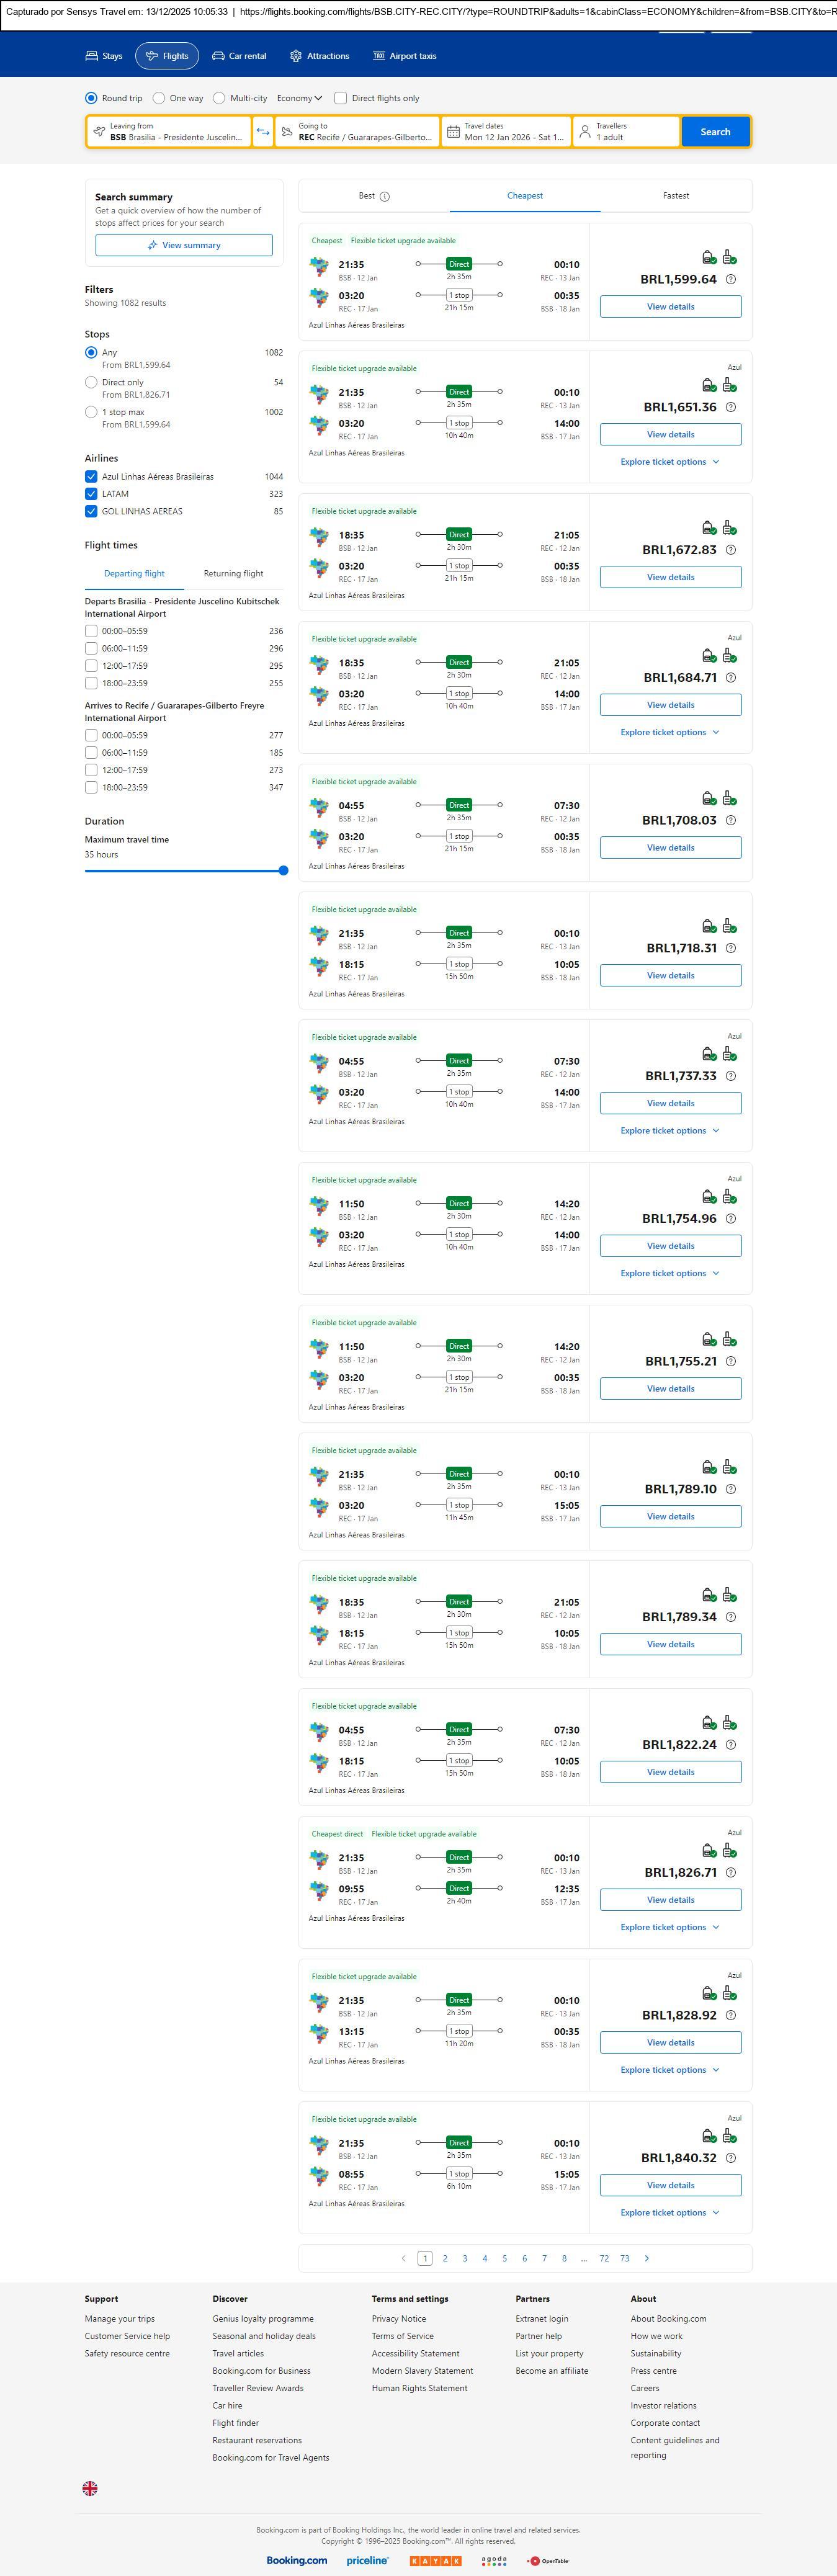Image resolution: width=837 pixels, height=2576 pixels.
Task: Expand Explore ticket options for BRL1,826.71 flight
Action: (x=669, y=1927)
